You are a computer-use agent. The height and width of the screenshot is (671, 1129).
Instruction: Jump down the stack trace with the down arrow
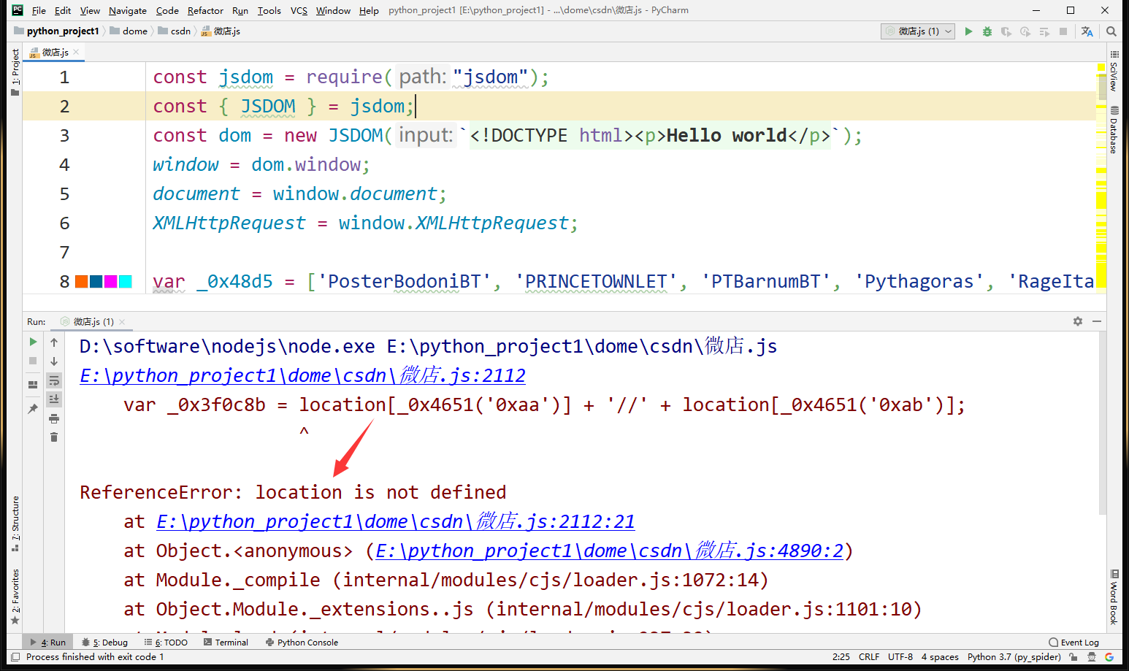click(54, 361)
